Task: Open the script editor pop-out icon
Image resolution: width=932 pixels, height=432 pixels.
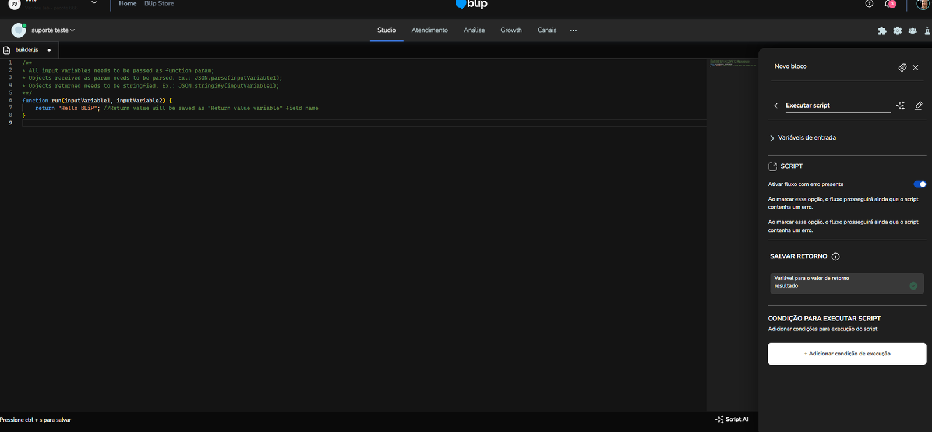Action: pos(773,166)
